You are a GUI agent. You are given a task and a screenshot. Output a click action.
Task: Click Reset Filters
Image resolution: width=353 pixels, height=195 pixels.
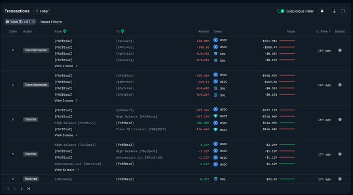click(x=51, y=22)
